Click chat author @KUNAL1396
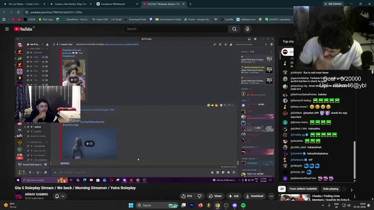This screenshot has width=374, height=210. 299,129
